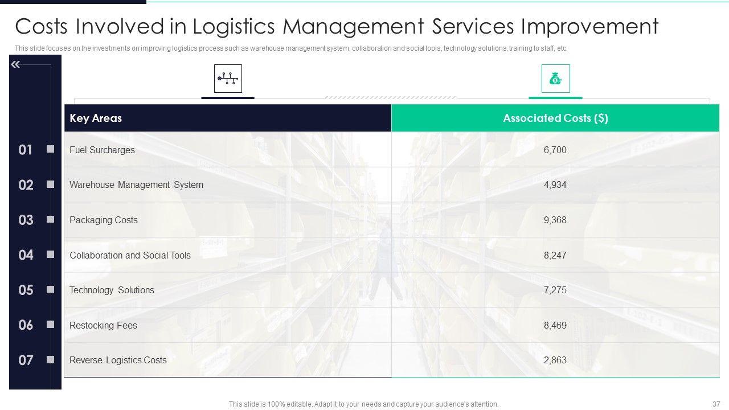Click the slide title text
Viewport: 729px width, 410px height.
(337, 27)
